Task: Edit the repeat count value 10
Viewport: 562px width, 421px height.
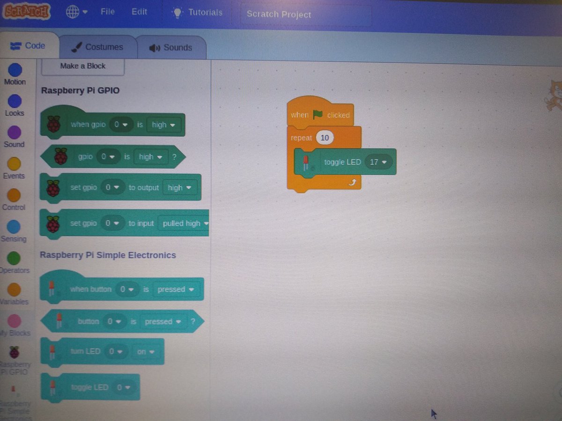Action: (325, 138)
